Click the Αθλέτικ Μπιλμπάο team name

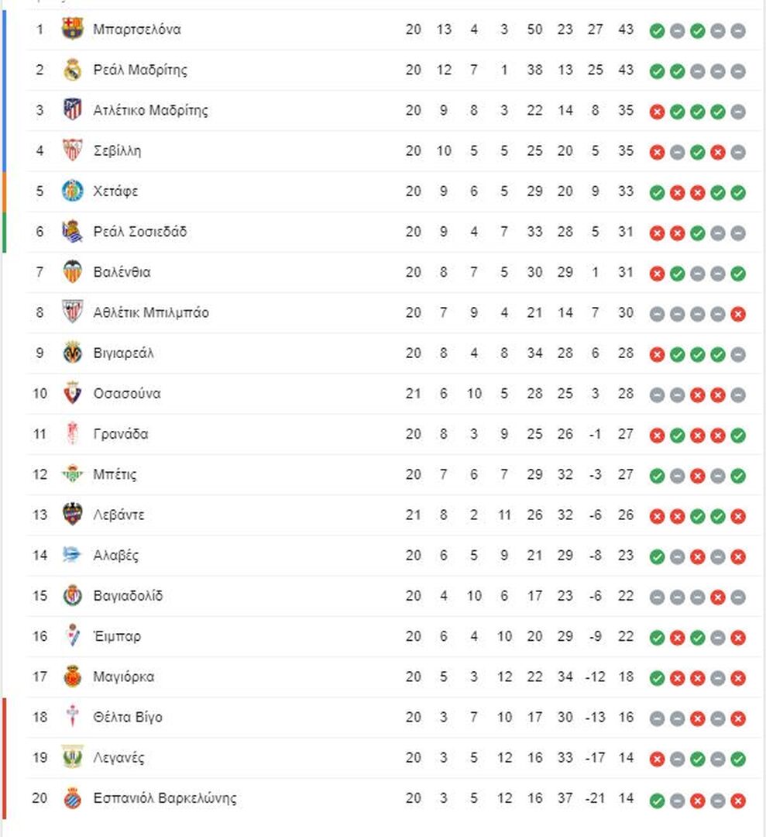pyautogui.click(x=151, y=313)
